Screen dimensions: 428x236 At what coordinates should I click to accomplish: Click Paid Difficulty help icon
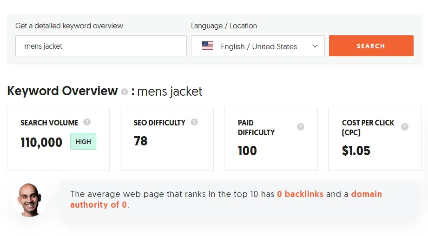[x=301, y=127]
